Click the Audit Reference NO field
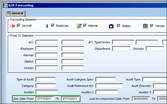The height and width of the screenshot is (104, 167). pos(109,86)
